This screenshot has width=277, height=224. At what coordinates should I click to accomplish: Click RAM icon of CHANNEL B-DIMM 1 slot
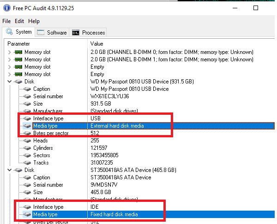18,59
